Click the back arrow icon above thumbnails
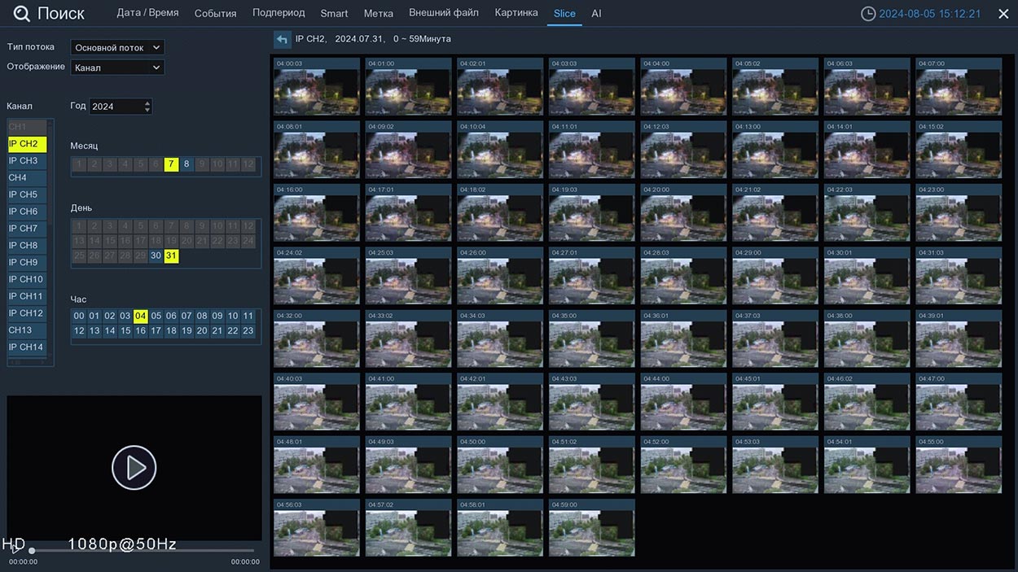Viewport: 1018px width, 572px height. [282, 39]
